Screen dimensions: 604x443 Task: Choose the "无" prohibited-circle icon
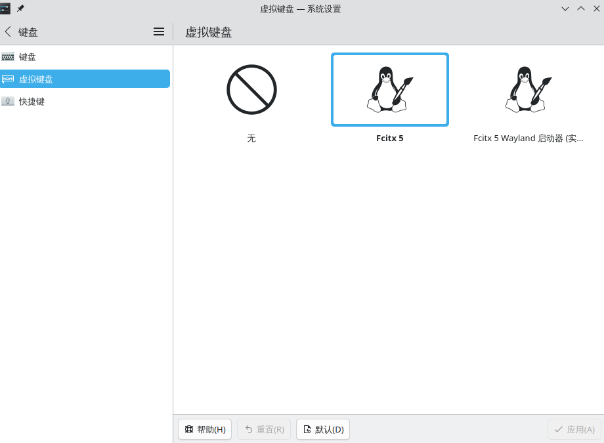(x=251, y=89)
